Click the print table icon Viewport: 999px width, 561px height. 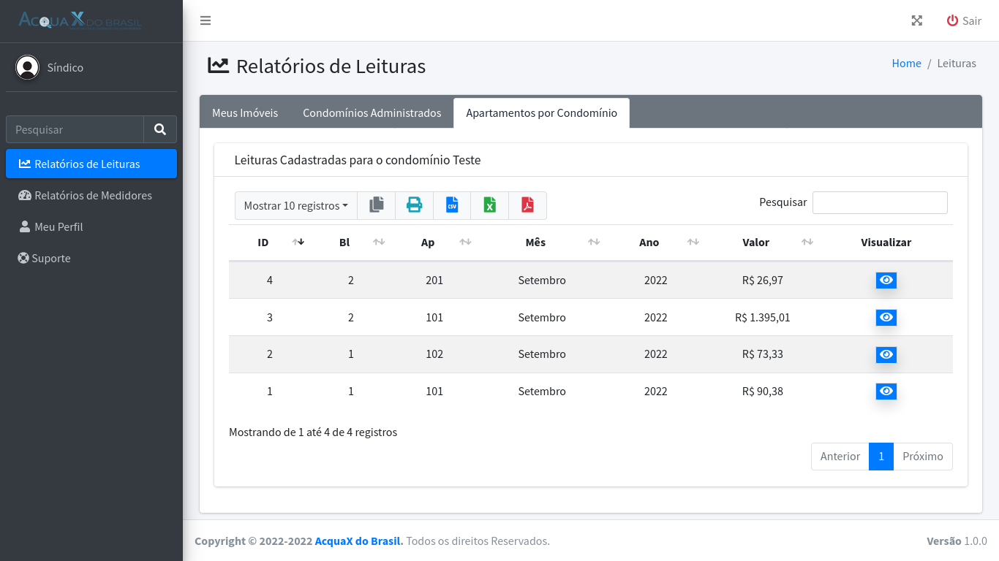point(415,205)
